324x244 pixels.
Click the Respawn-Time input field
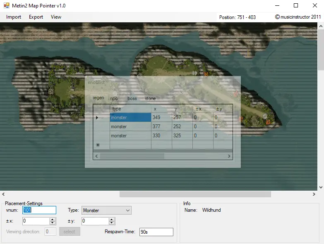[x=156, y=232]
